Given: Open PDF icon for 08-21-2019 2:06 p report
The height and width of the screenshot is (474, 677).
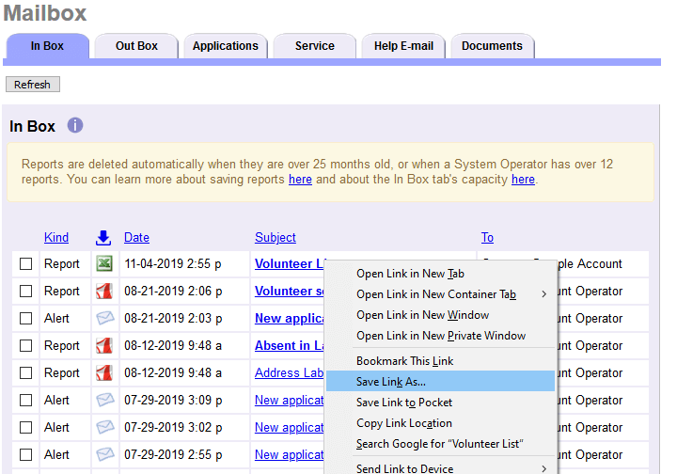Looking at the screenshot, I should click(104, 291).
